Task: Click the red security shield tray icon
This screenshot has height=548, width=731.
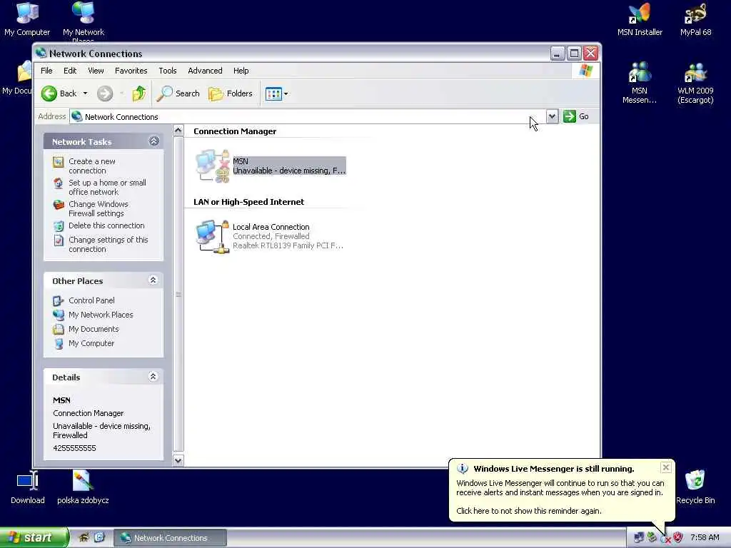Action: tap(678, 537)
